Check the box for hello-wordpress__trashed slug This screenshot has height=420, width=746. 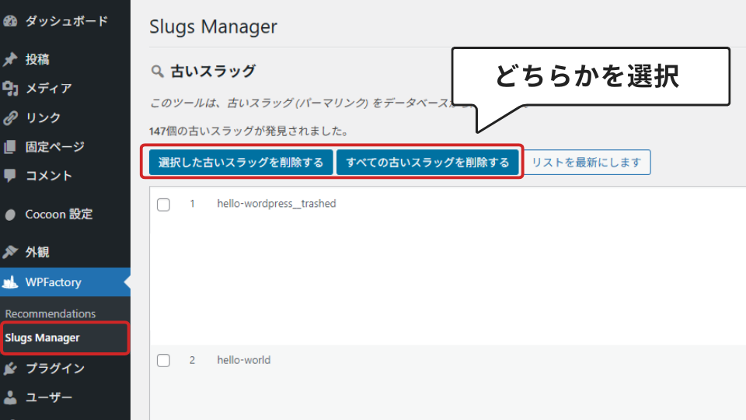tap(163, 205)
